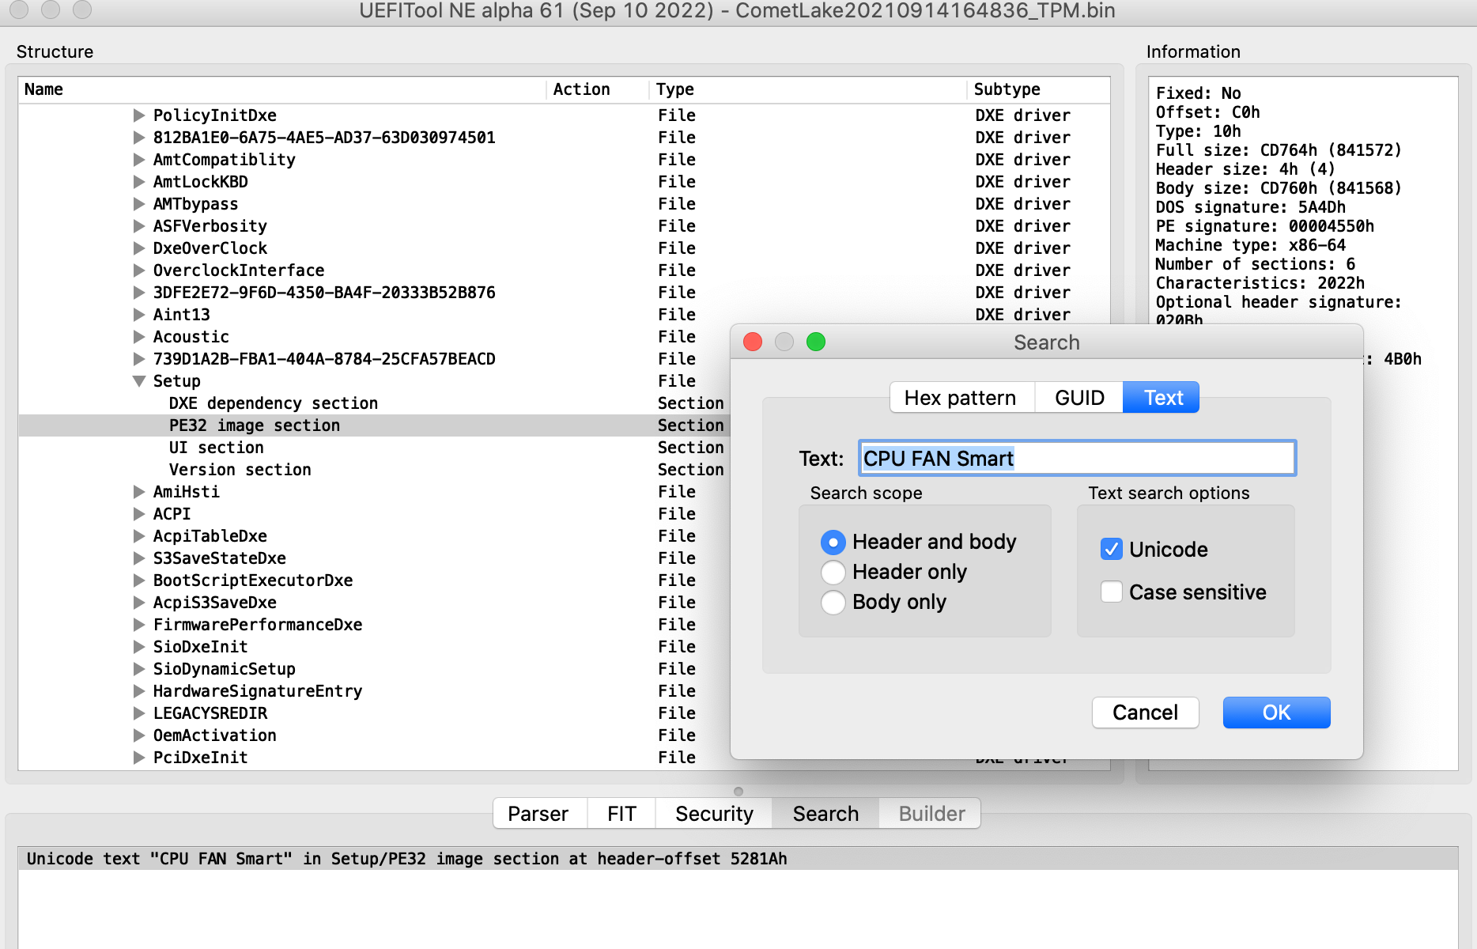Select the S3SaveStateDxe row
1477x949 pixels.
[x=375, y=558]
